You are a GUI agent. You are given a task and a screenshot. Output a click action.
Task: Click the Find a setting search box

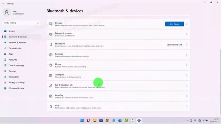click(x=21, y=23)
